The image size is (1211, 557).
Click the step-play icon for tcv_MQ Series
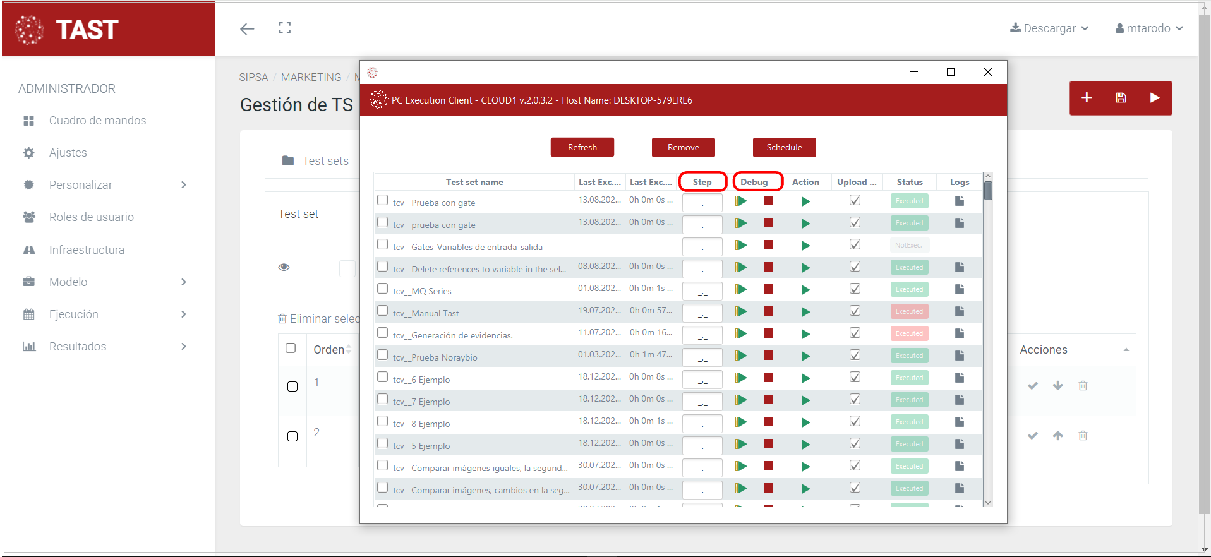pyautogui.click(x=741, y=289)
